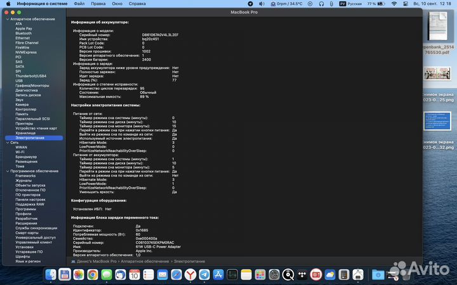457x285 pixels.
Task: Select Звук in the sidebar
Action: click(19, 100)
